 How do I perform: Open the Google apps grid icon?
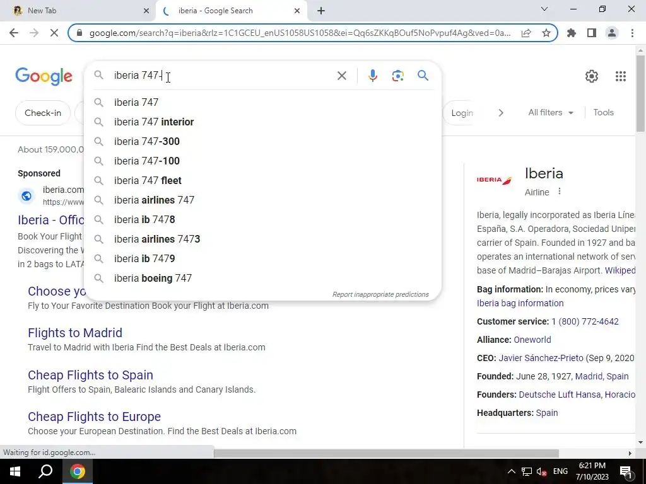(621, 76)
